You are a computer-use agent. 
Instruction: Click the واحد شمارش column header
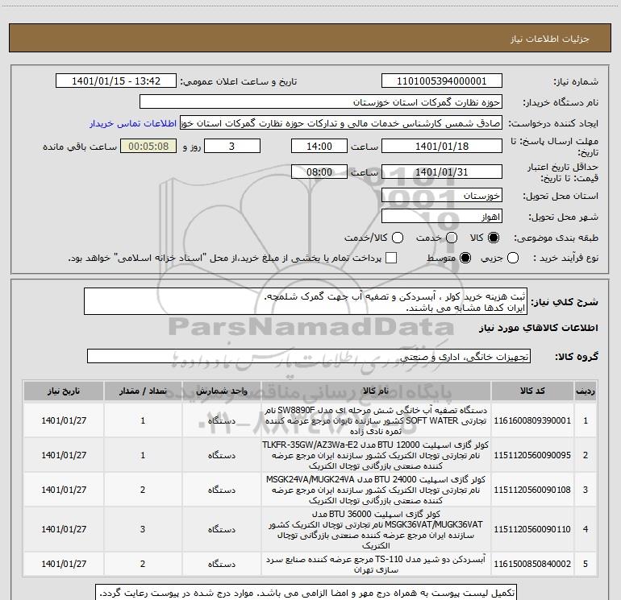(x=222, y=391)
